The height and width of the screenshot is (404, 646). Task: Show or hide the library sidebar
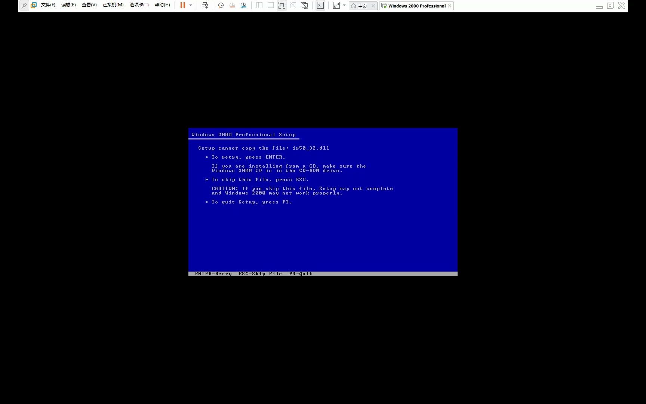tap(259, 5)
